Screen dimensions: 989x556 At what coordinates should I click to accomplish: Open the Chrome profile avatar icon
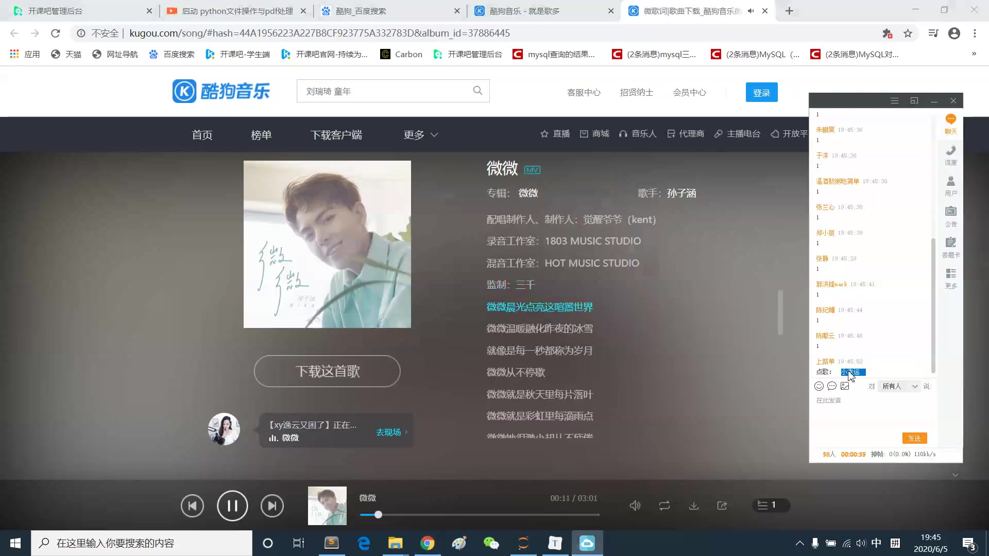click(954, 33)
